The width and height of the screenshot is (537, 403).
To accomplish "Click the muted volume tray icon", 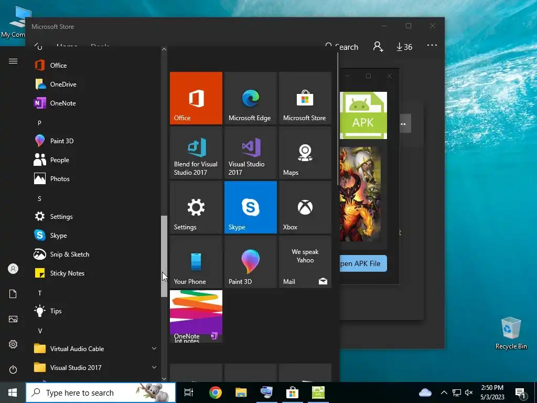I will (x=469, y=393).
